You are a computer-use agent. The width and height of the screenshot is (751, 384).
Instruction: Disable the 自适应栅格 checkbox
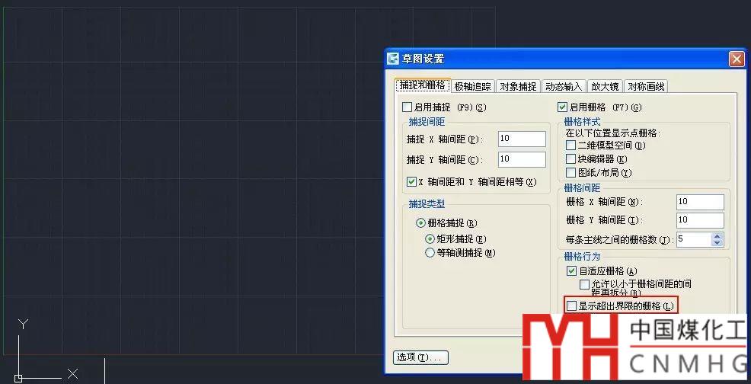[x=571, y=270]
